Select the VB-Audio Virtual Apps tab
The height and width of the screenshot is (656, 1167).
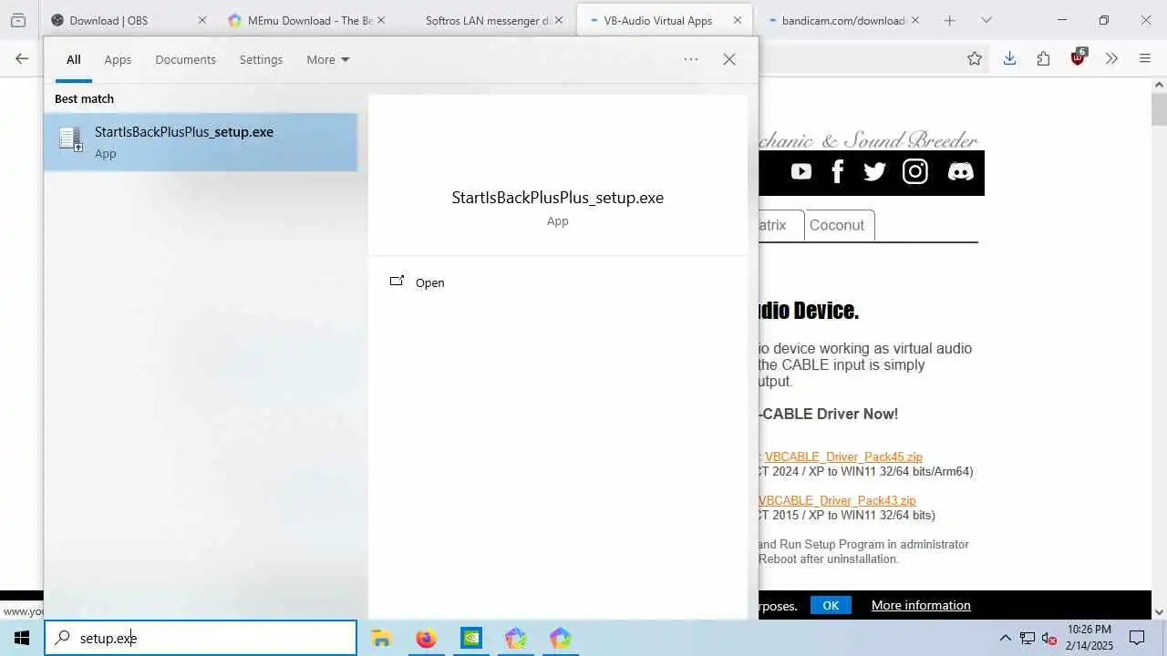pos(666,20)
